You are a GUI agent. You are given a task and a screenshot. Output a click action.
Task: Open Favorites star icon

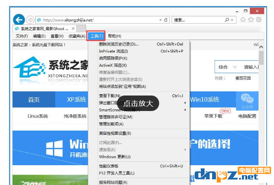click(251, 20)
